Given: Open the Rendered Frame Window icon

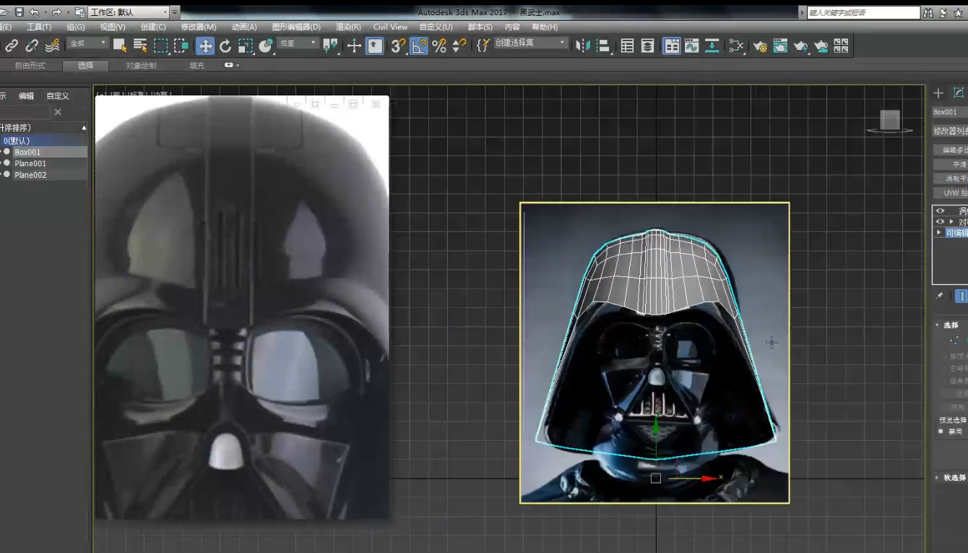Looking at the screenshot, I should [x=780, y=46].
